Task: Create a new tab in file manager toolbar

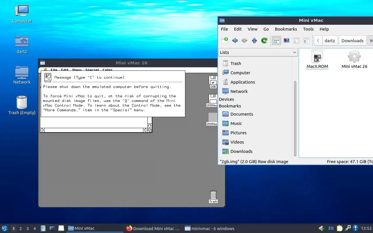Action: (x=224, y=40)
